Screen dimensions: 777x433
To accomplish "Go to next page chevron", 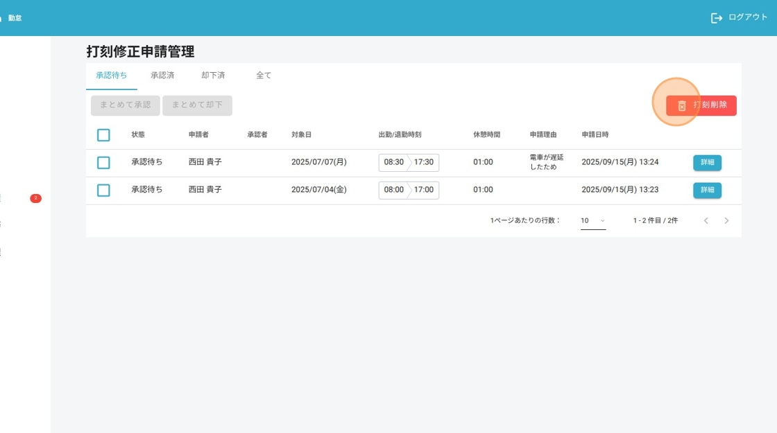I will (726, 221).
